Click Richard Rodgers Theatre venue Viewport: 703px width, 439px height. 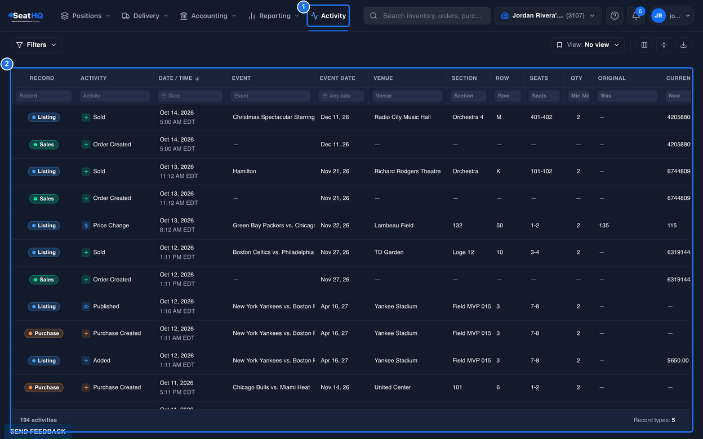[x=407, y=171]
